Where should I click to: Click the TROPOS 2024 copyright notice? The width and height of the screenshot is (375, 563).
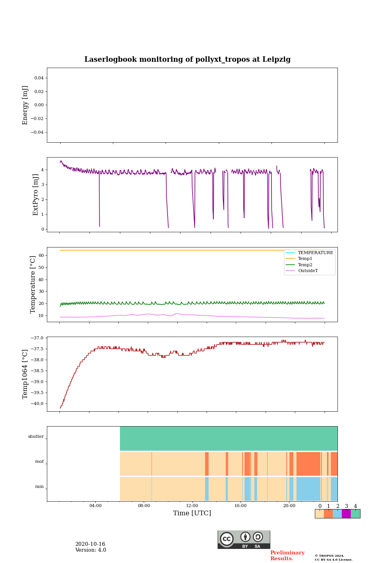tap(329, 556)
